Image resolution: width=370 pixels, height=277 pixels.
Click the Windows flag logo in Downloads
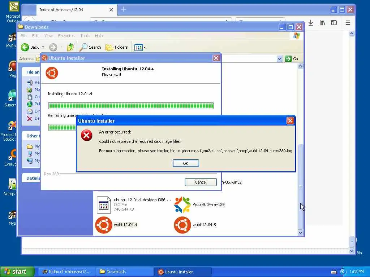296,36
